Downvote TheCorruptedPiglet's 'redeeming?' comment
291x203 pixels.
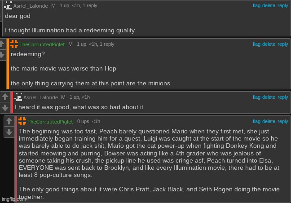tap(2, 55)
